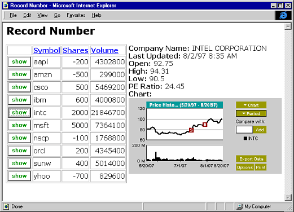
Task: Open the Favorites menu
Action: click(76, 15)
